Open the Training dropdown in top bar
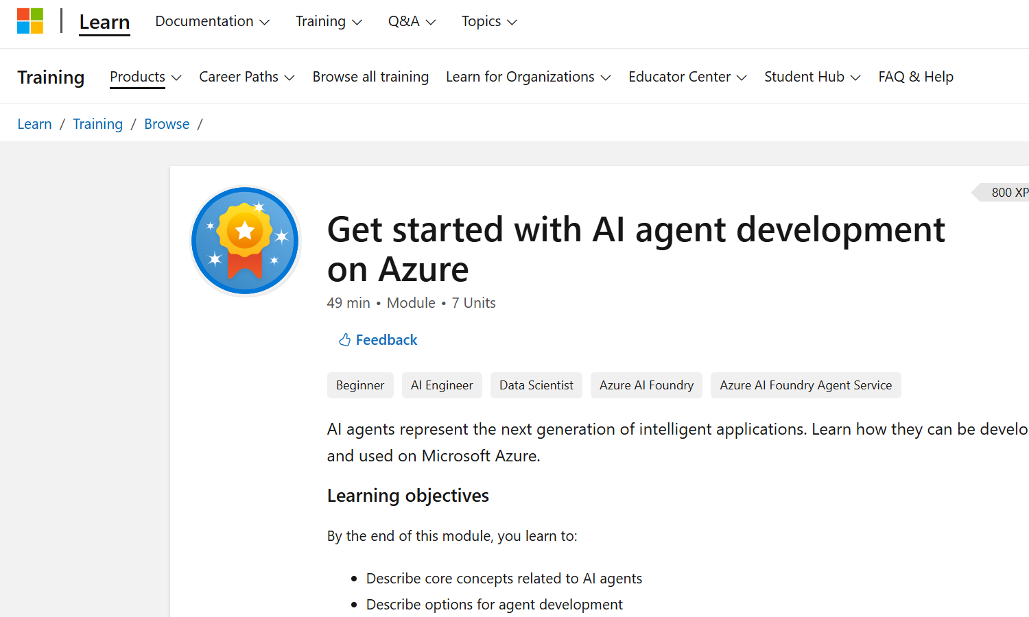The height and width of the screenshot is (617, 1029). pyautogui.click(x=329, y=21)
